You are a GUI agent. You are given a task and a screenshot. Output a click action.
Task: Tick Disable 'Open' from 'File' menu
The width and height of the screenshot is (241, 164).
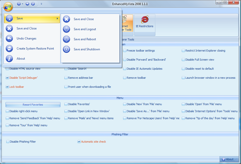click(x=183, y=104)
